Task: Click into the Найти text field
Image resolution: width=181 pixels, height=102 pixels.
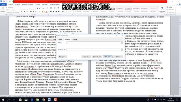Action: pos(94,43)
